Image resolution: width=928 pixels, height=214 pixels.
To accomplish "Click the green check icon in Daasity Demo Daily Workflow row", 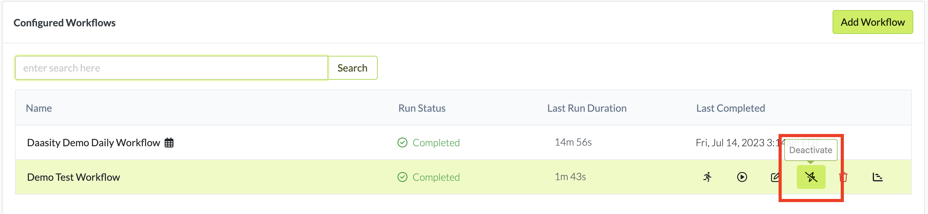I will coord(402,143).
